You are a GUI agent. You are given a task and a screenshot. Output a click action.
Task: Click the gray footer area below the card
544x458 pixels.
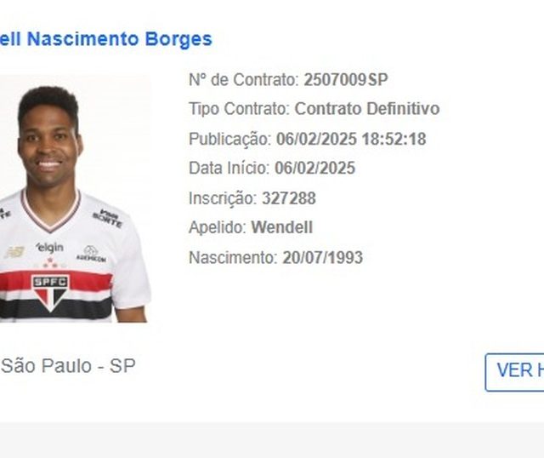point(272,440)
